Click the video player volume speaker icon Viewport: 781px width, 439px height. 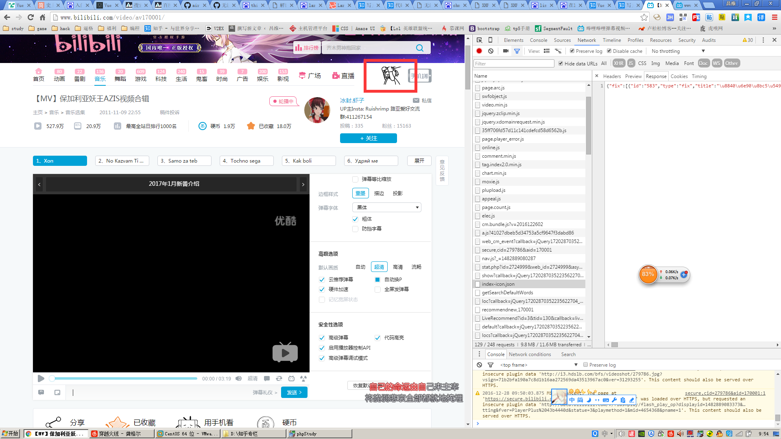(x=239, y=378)
